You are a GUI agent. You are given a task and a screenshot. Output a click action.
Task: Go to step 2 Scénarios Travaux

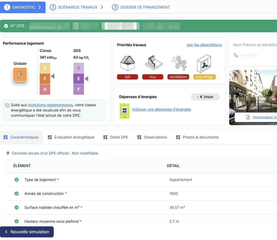pos(76,7)
